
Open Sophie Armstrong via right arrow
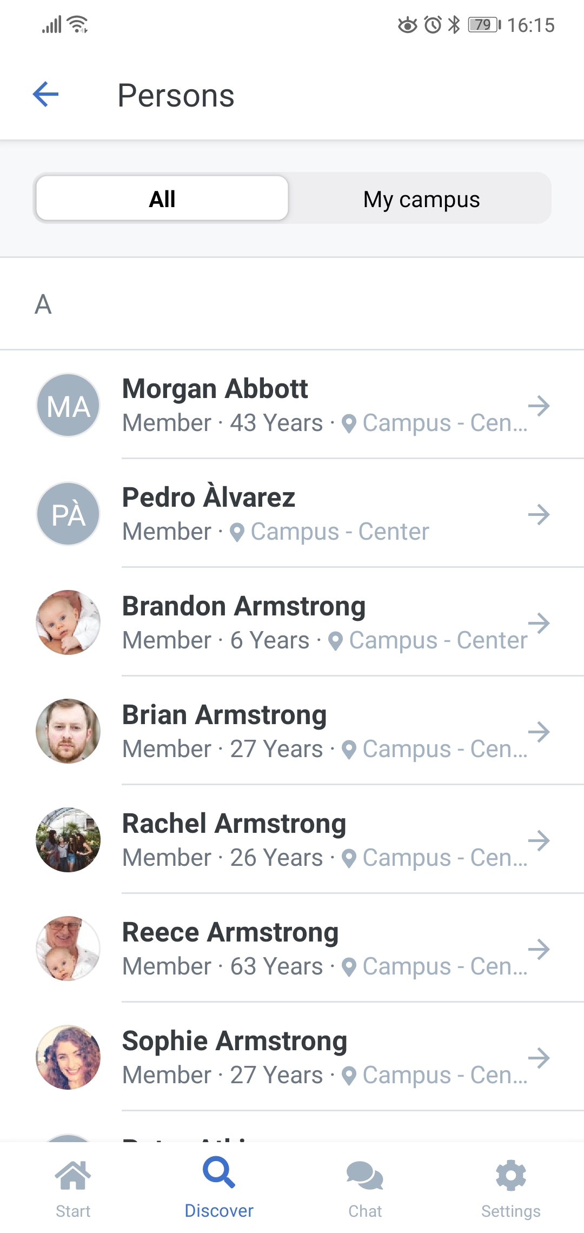(x=539, y=1058)
